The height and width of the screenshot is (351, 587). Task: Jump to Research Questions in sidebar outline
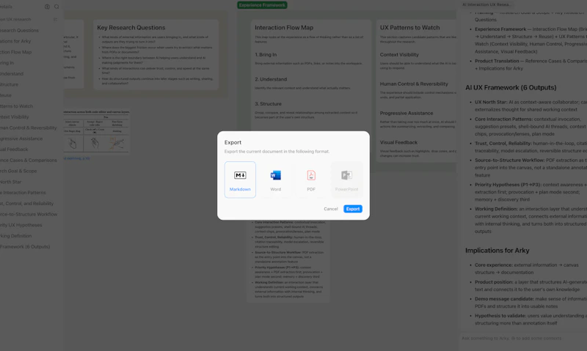[x=19, y=30]
